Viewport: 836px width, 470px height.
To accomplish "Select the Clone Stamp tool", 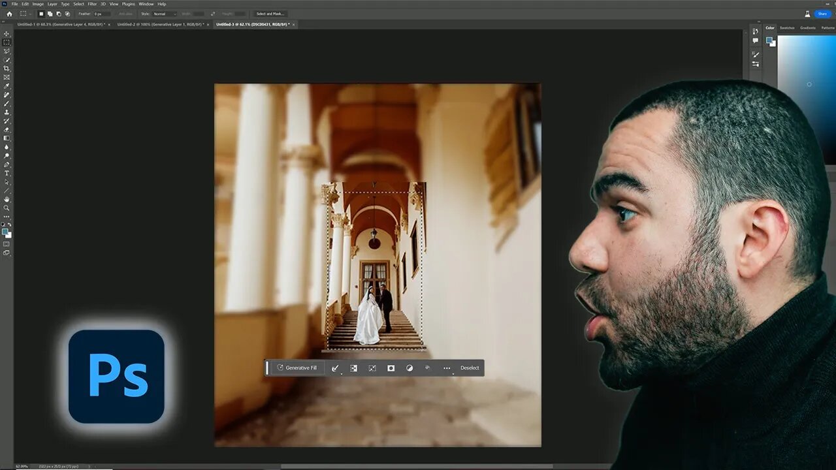I will (x=7, y=112).
